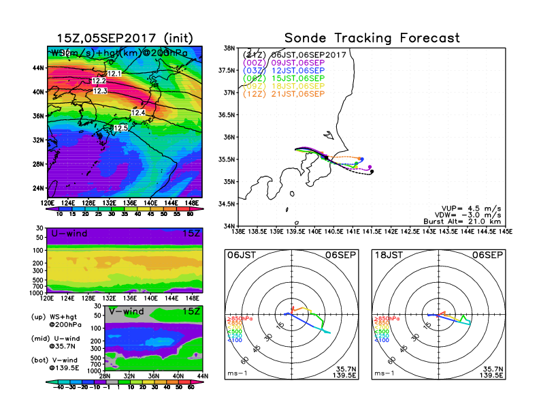Click the "06JST" hodograph title
Screen dimensions: 539x417
[x=242, y=256]
